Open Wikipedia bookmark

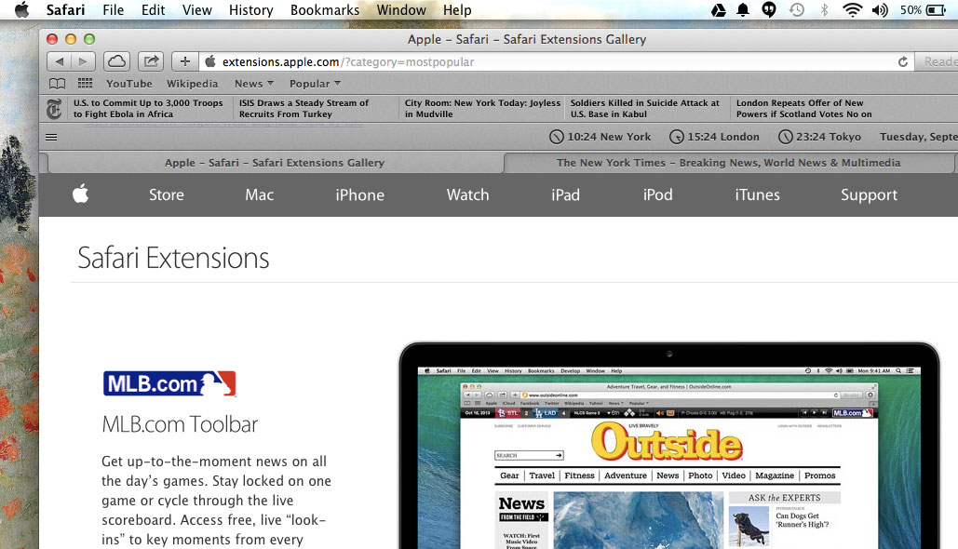192,84
